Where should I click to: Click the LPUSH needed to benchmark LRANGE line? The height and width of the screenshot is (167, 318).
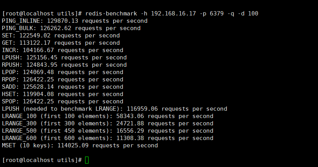[x=115, y=109]
